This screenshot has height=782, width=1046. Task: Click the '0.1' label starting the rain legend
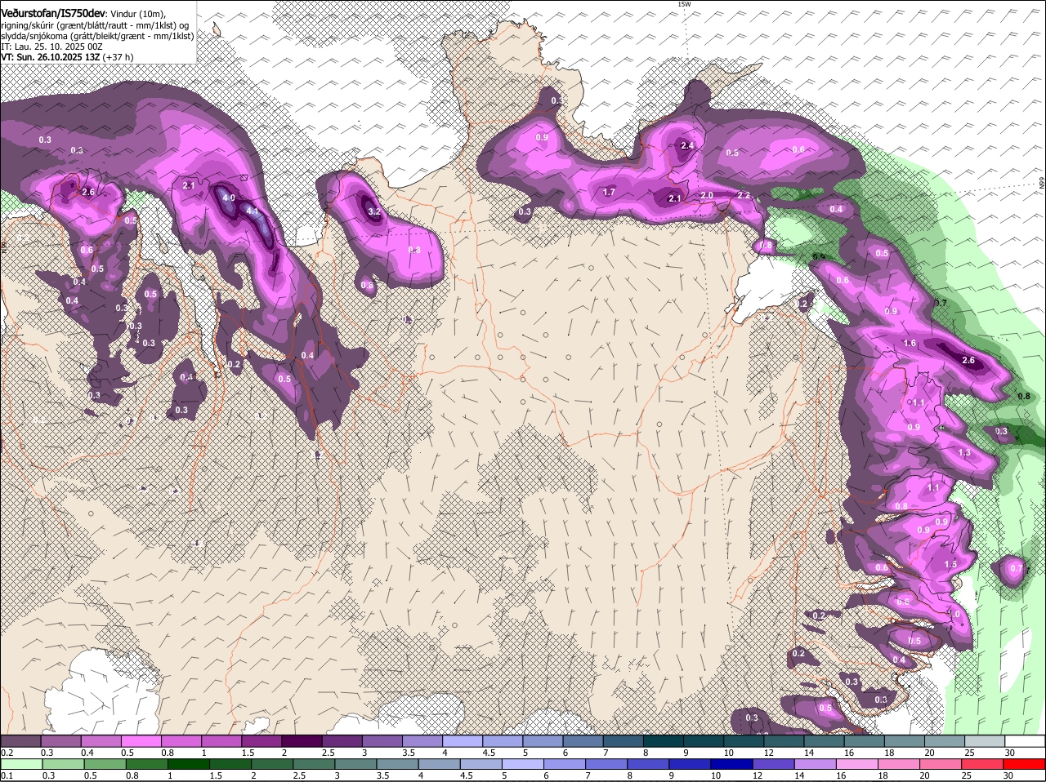pos(7,775)
